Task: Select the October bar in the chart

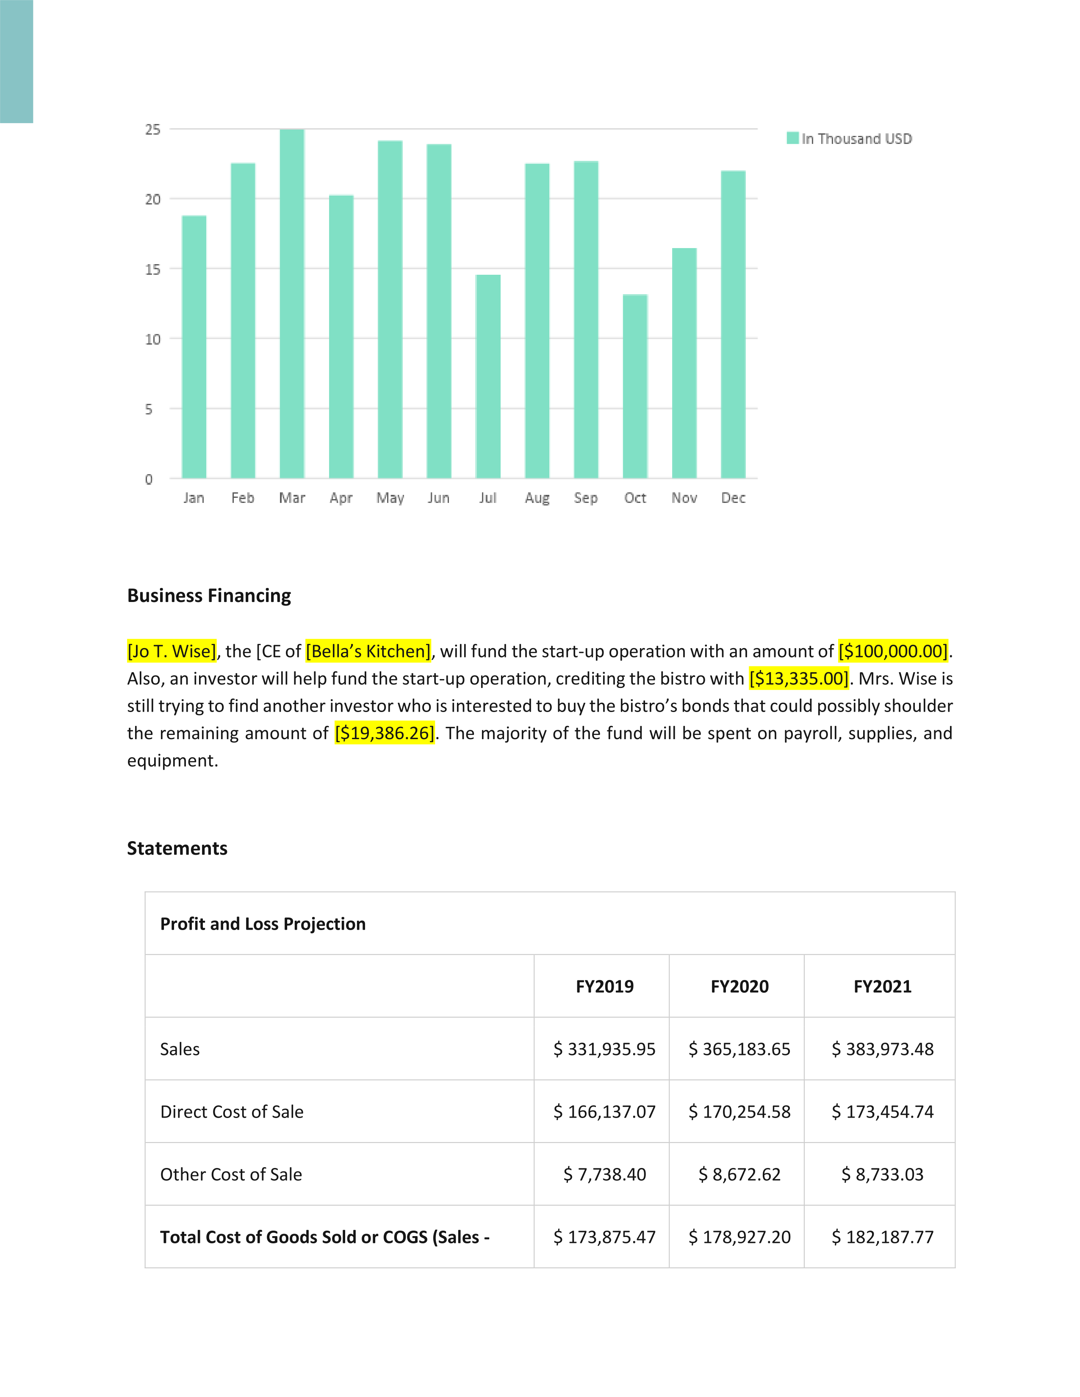Action: 635,387
